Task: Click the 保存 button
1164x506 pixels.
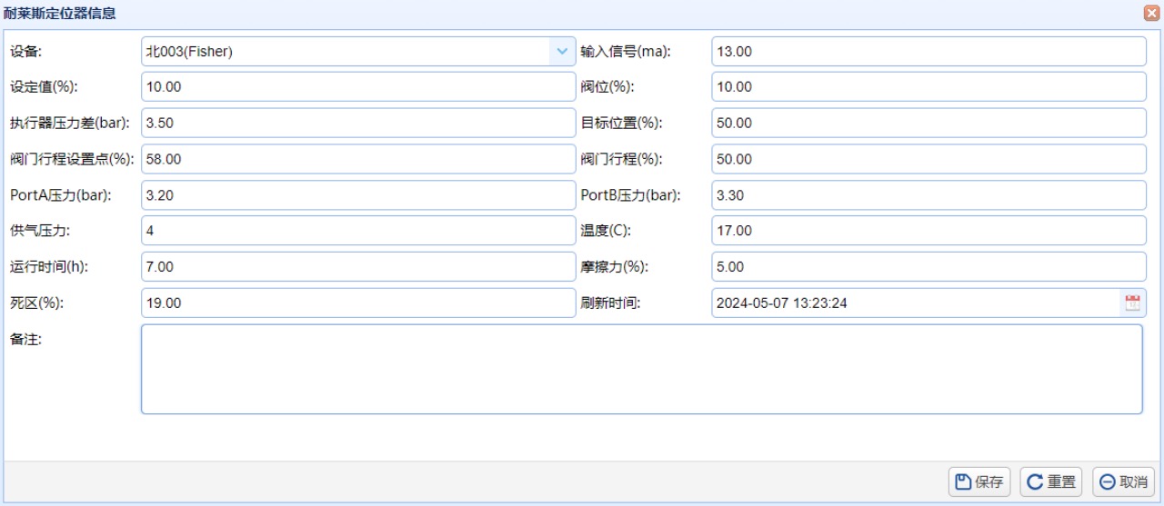Action: [979, 482]
